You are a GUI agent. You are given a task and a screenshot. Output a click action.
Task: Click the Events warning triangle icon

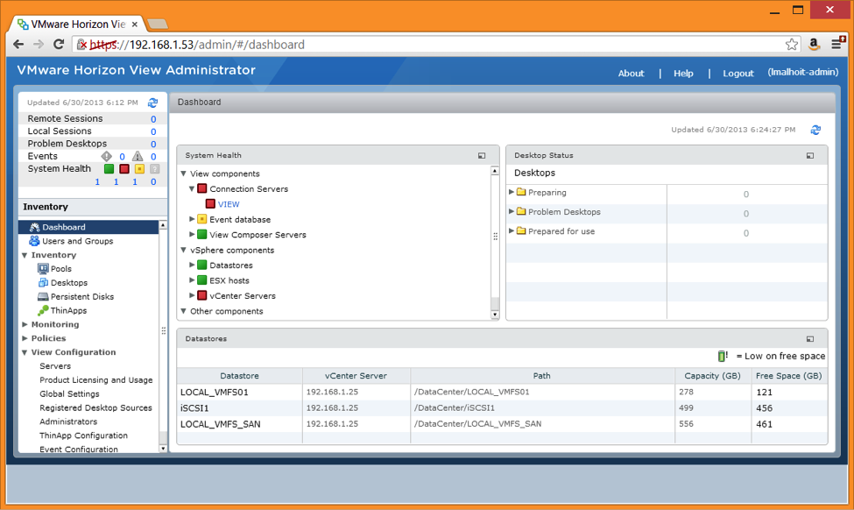[138, 156]
